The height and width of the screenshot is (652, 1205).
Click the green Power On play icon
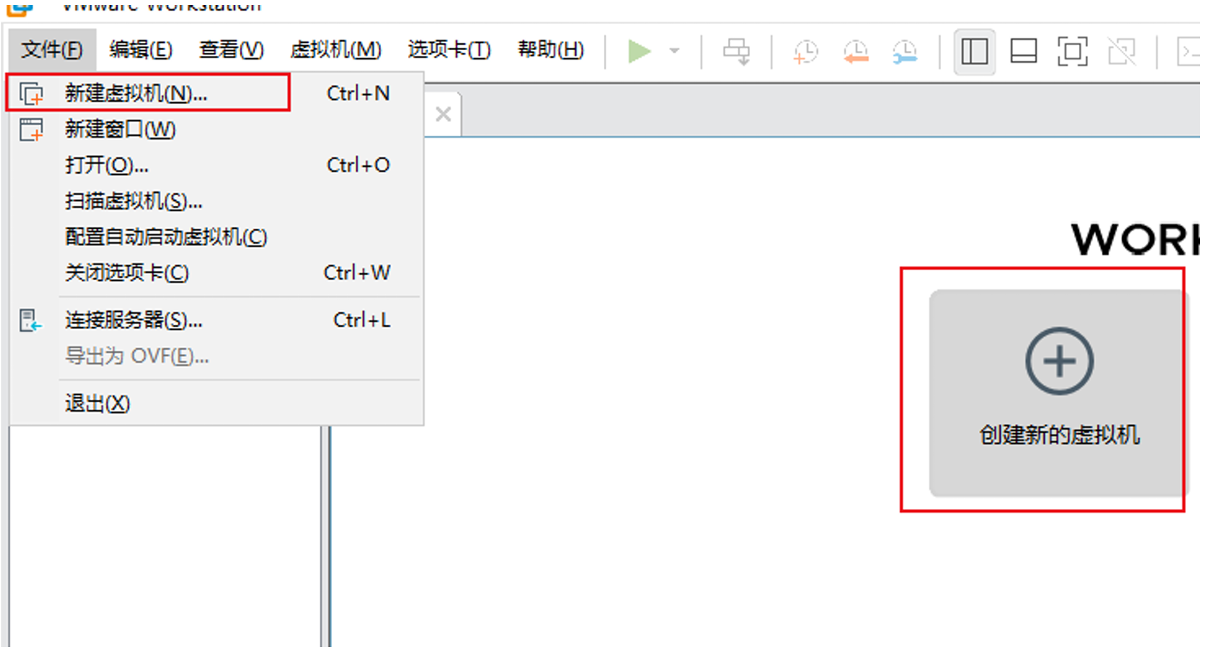[x=638, y=51]
